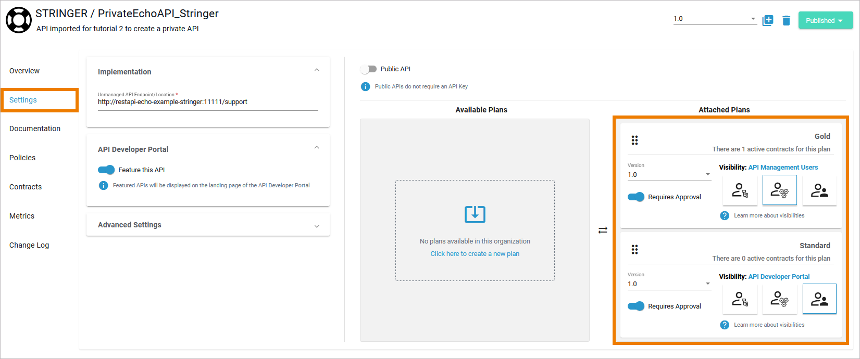
Task: Click the swap arrows between plan lists
Action: [x=603, y=230]
